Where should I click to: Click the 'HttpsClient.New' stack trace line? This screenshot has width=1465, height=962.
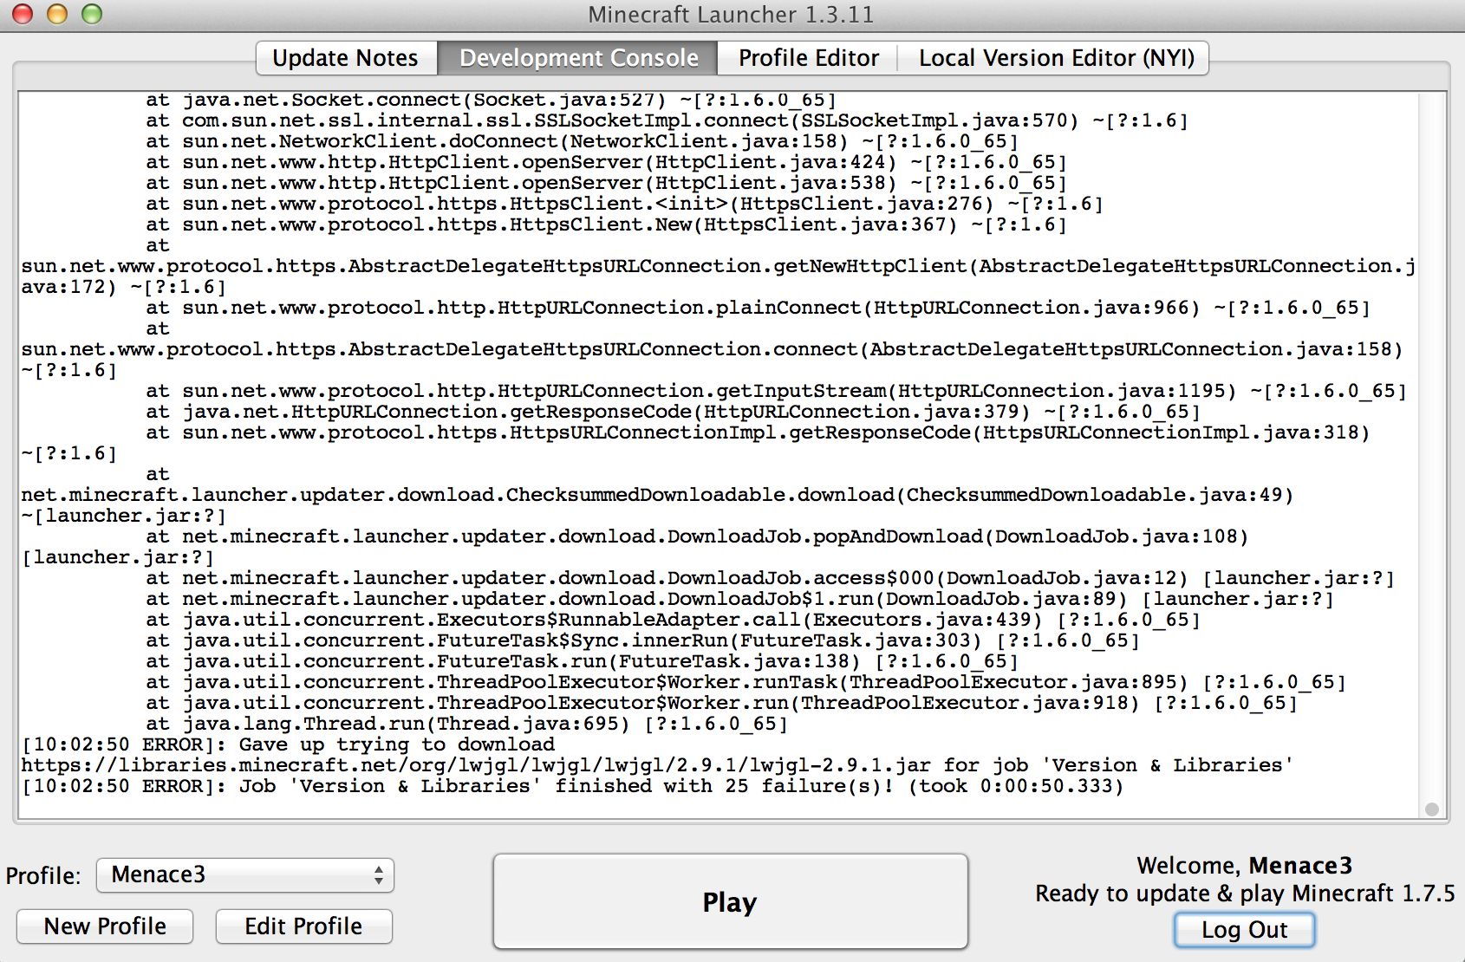(606, 224)
